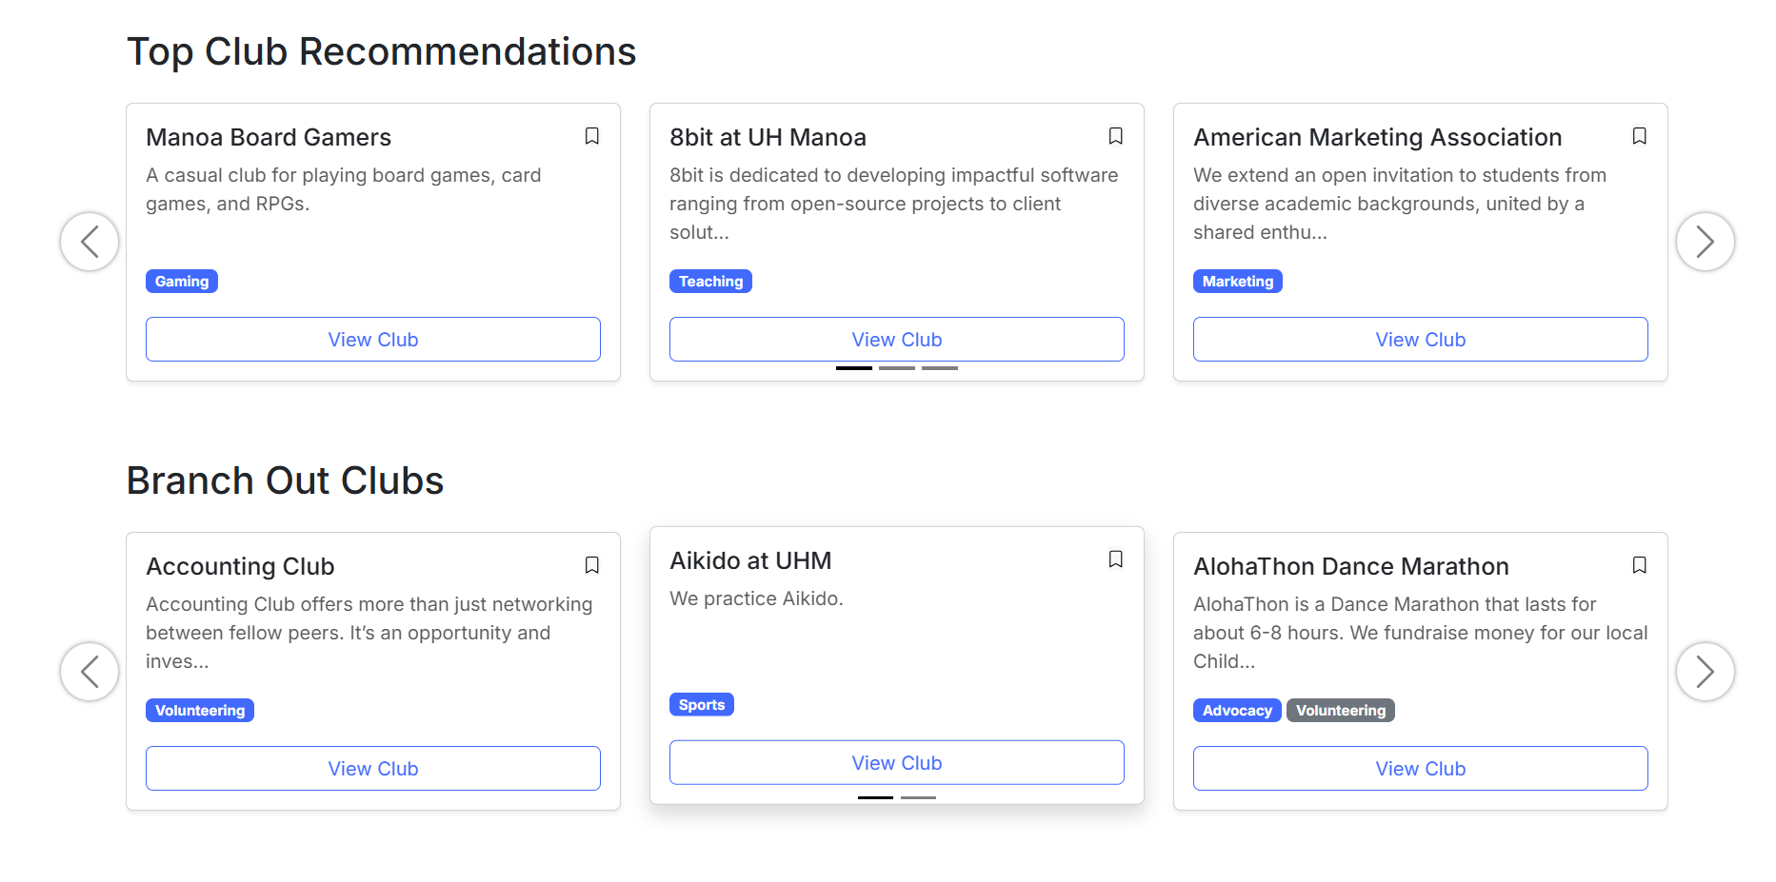Select the Gaming tag badge
Image resolution: width=1776 pixels, height=882 pixels.
182,282
